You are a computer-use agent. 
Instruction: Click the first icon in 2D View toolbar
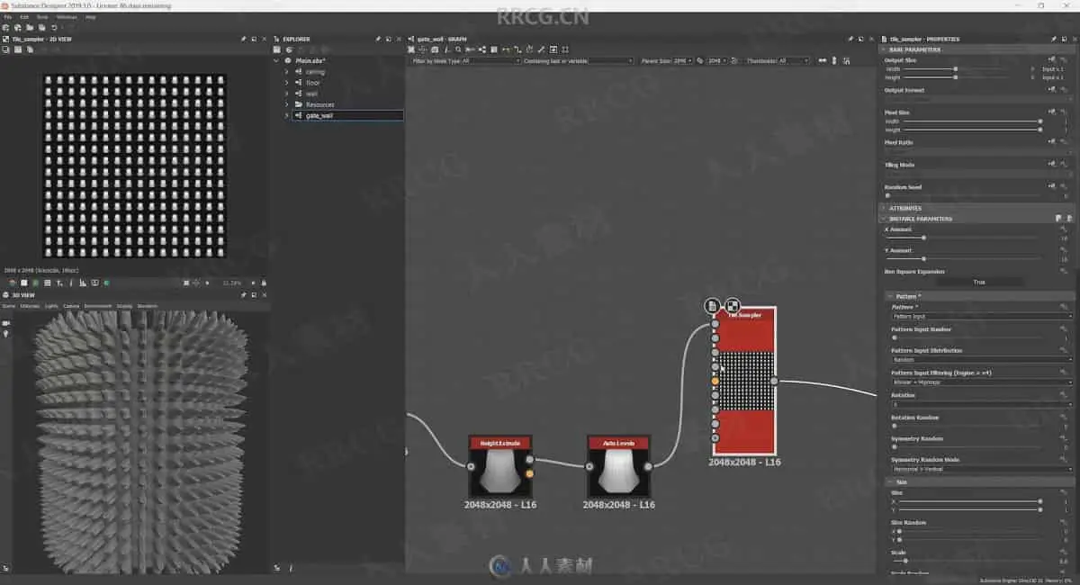coord(5,49)
